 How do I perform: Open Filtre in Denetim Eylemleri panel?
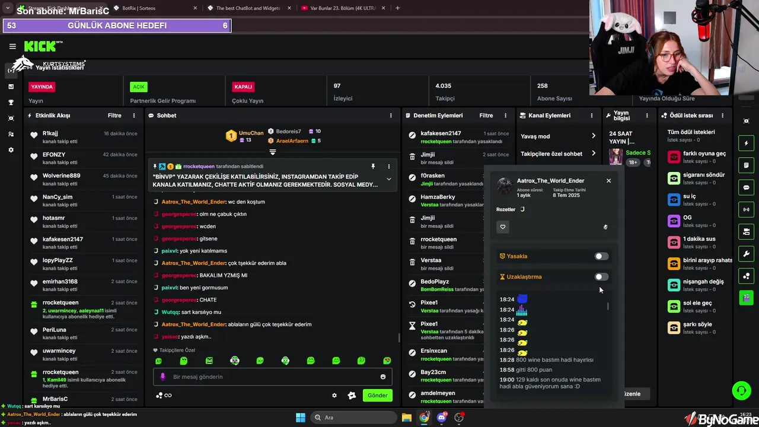click(486, 116)
